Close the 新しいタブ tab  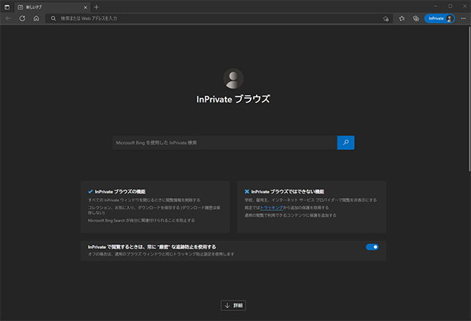pyautogui.click(x=85, y=7)
